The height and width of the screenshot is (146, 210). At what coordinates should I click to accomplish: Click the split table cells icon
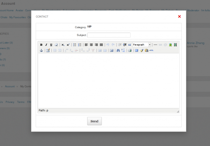click(x=100, y=51)
